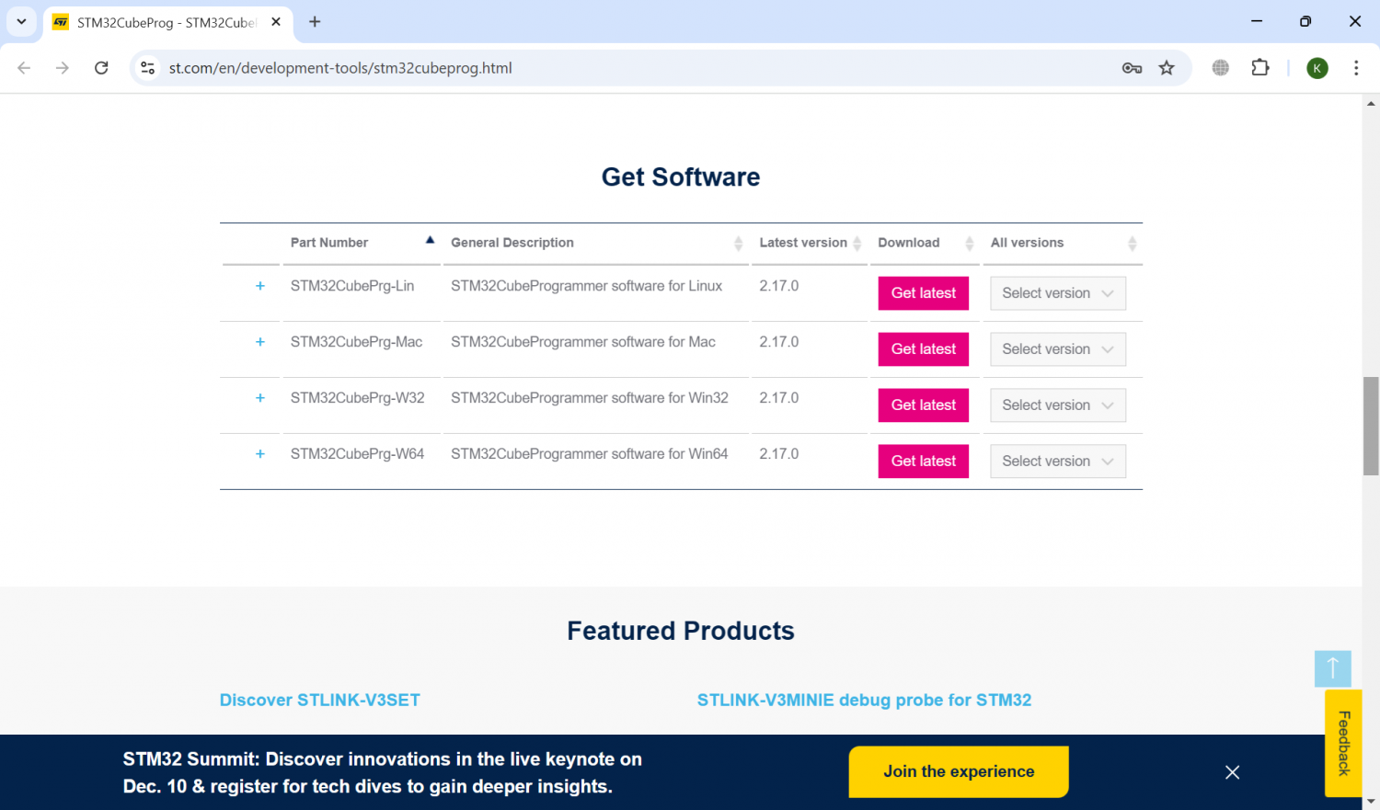Screen dimensions: 1380x810
Task: Toggle sorting on the Download column
Action: click(x=969, y=243)
